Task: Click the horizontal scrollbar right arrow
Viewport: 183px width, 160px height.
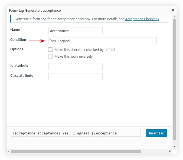Action: coord(170,151)
